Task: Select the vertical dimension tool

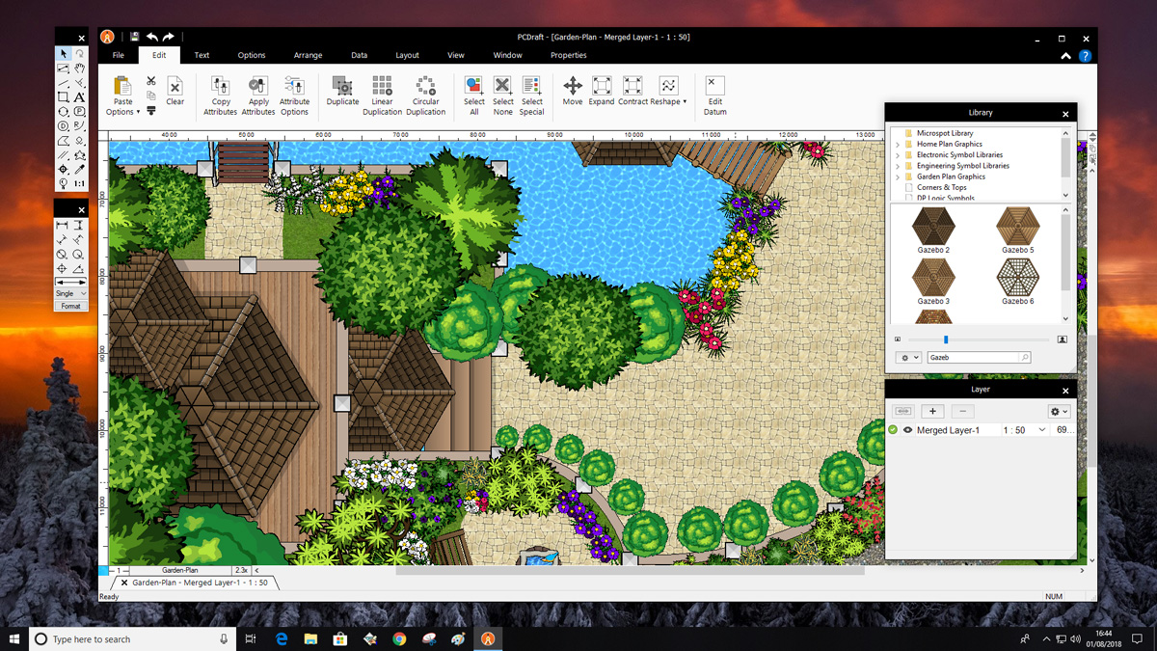Action: 79,226
